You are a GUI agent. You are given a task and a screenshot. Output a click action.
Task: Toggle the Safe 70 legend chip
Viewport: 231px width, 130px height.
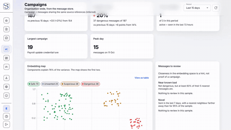pyautogui.click(x=34, y=84)
